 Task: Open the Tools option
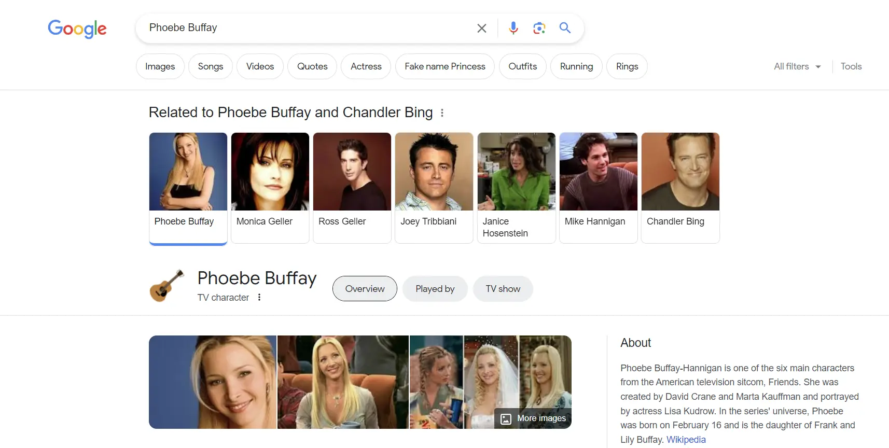coord(851,66)
